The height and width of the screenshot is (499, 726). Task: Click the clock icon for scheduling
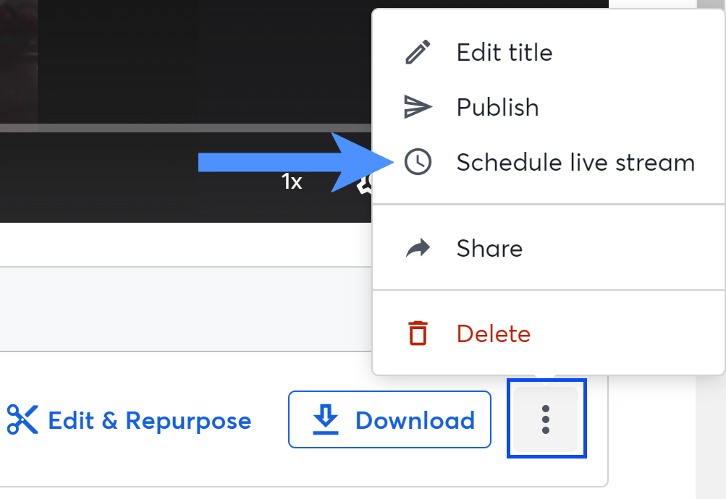pos(418,163)
